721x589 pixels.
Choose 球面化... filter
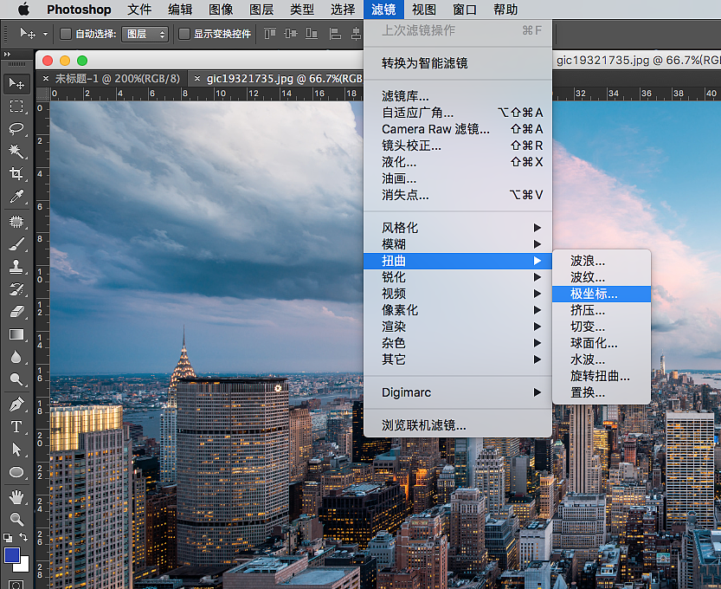pyautogui.click(x=602, y=343)
